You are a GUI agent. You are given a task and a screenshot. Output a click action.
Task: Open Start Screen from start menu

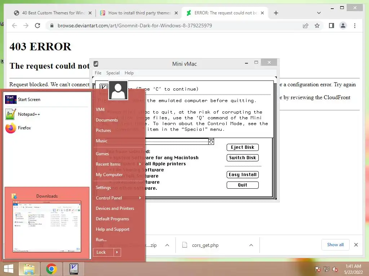(46, 100)
